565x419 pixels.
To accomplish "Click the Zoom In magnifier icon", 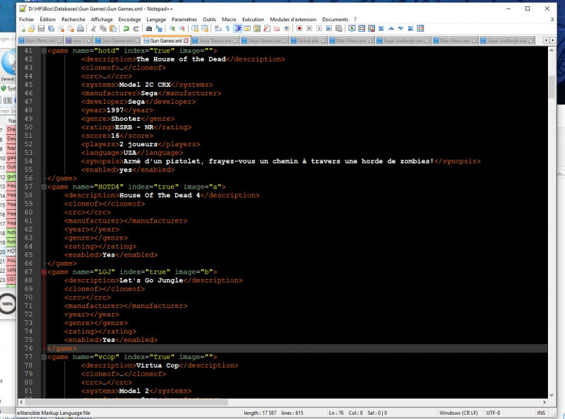I will (172, 28).
